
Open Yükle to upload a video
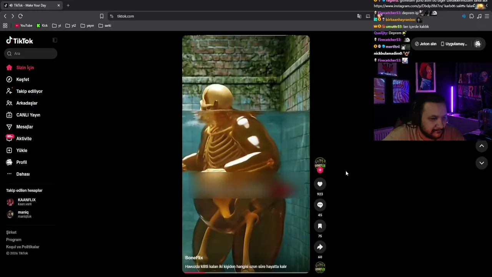22,150
